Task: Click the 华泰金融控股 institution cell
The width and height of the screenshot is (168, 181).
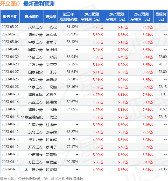Action: (32, 117)
